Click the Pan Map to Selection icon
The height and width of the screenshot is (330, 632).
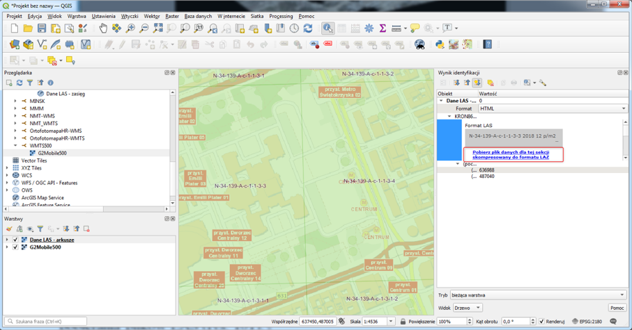click(x=116, y=28)
